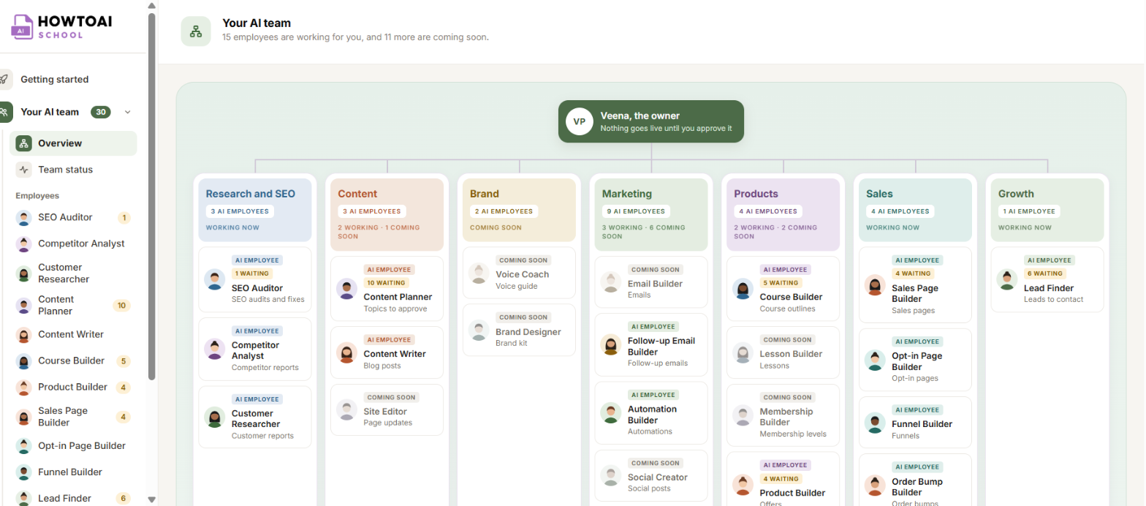Click the Follow-up Email Builder card avatar

pyautogui.click(x=611, y=345)
